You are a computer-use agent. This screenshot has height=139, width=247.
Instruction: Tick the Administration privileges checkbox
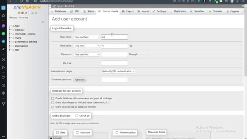[x=117, y=132]
